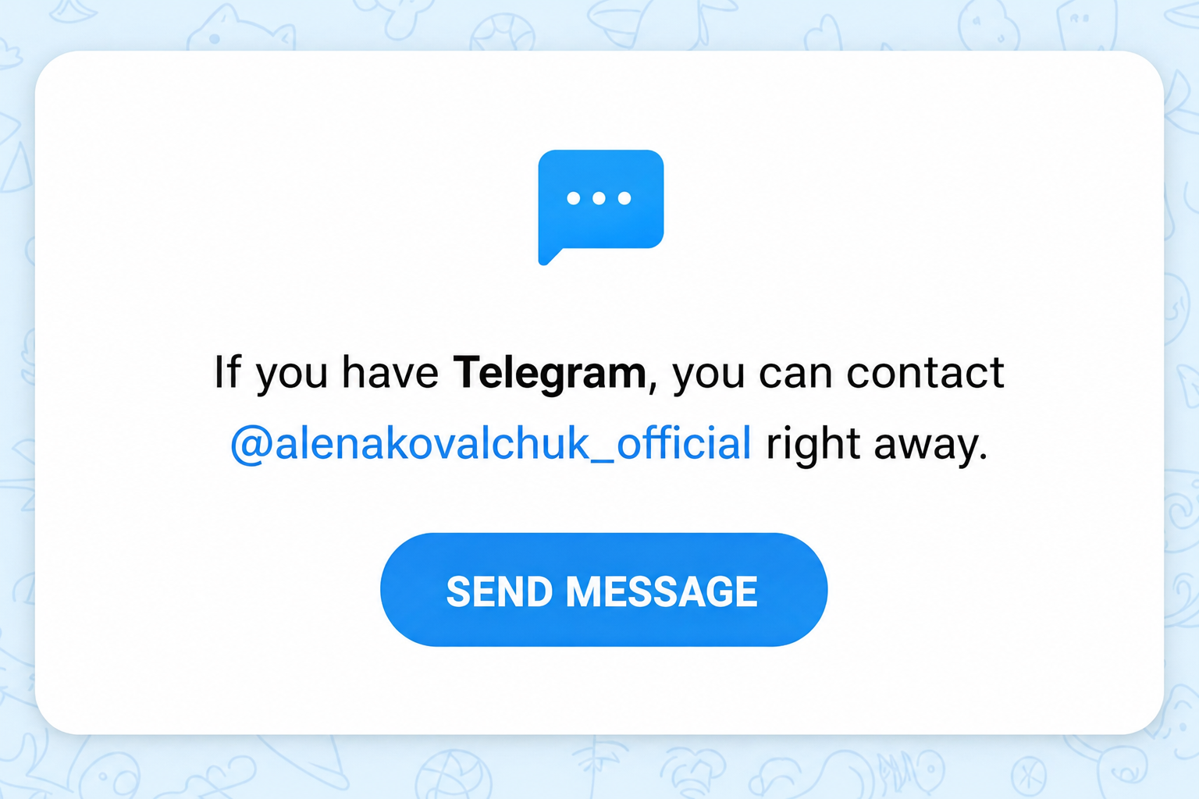Click the middle dot inside the chat bubble

coord(599,198)
